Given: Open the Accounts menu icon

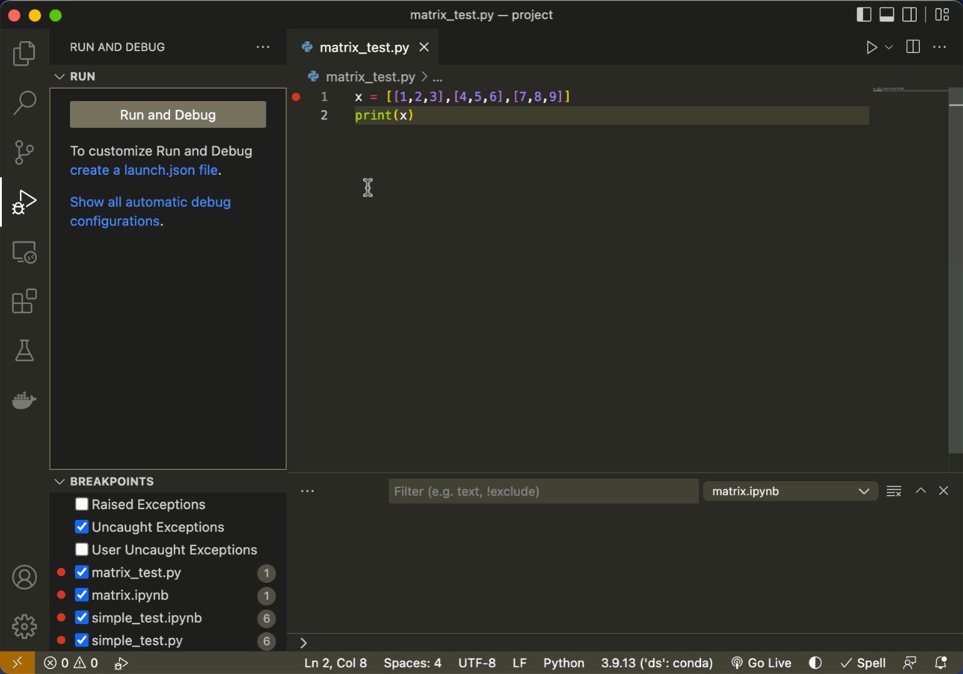Looking at the screenshot, I should (24, 577).
